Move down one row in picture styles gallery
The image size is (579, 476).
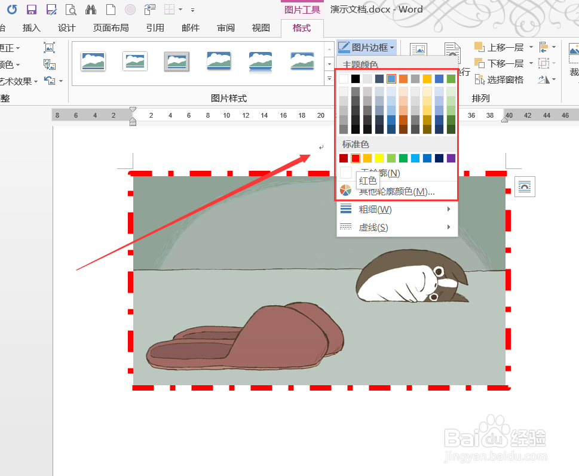coord(329,64)
